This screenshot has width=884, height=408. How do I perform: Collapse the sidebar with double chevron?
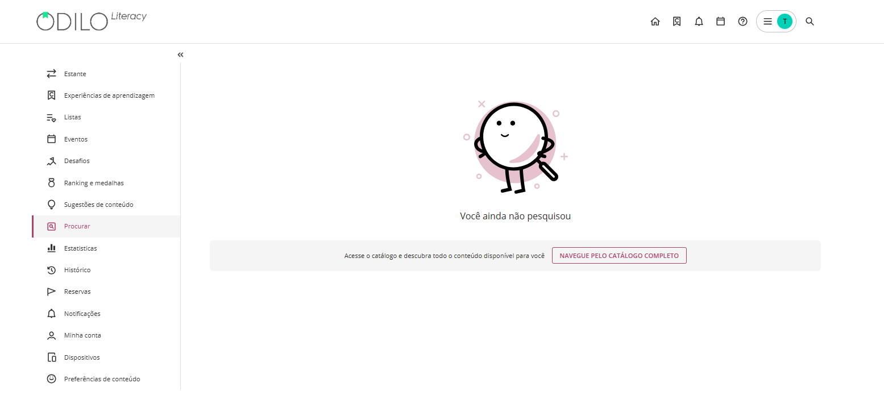click(x=180, y=55)
